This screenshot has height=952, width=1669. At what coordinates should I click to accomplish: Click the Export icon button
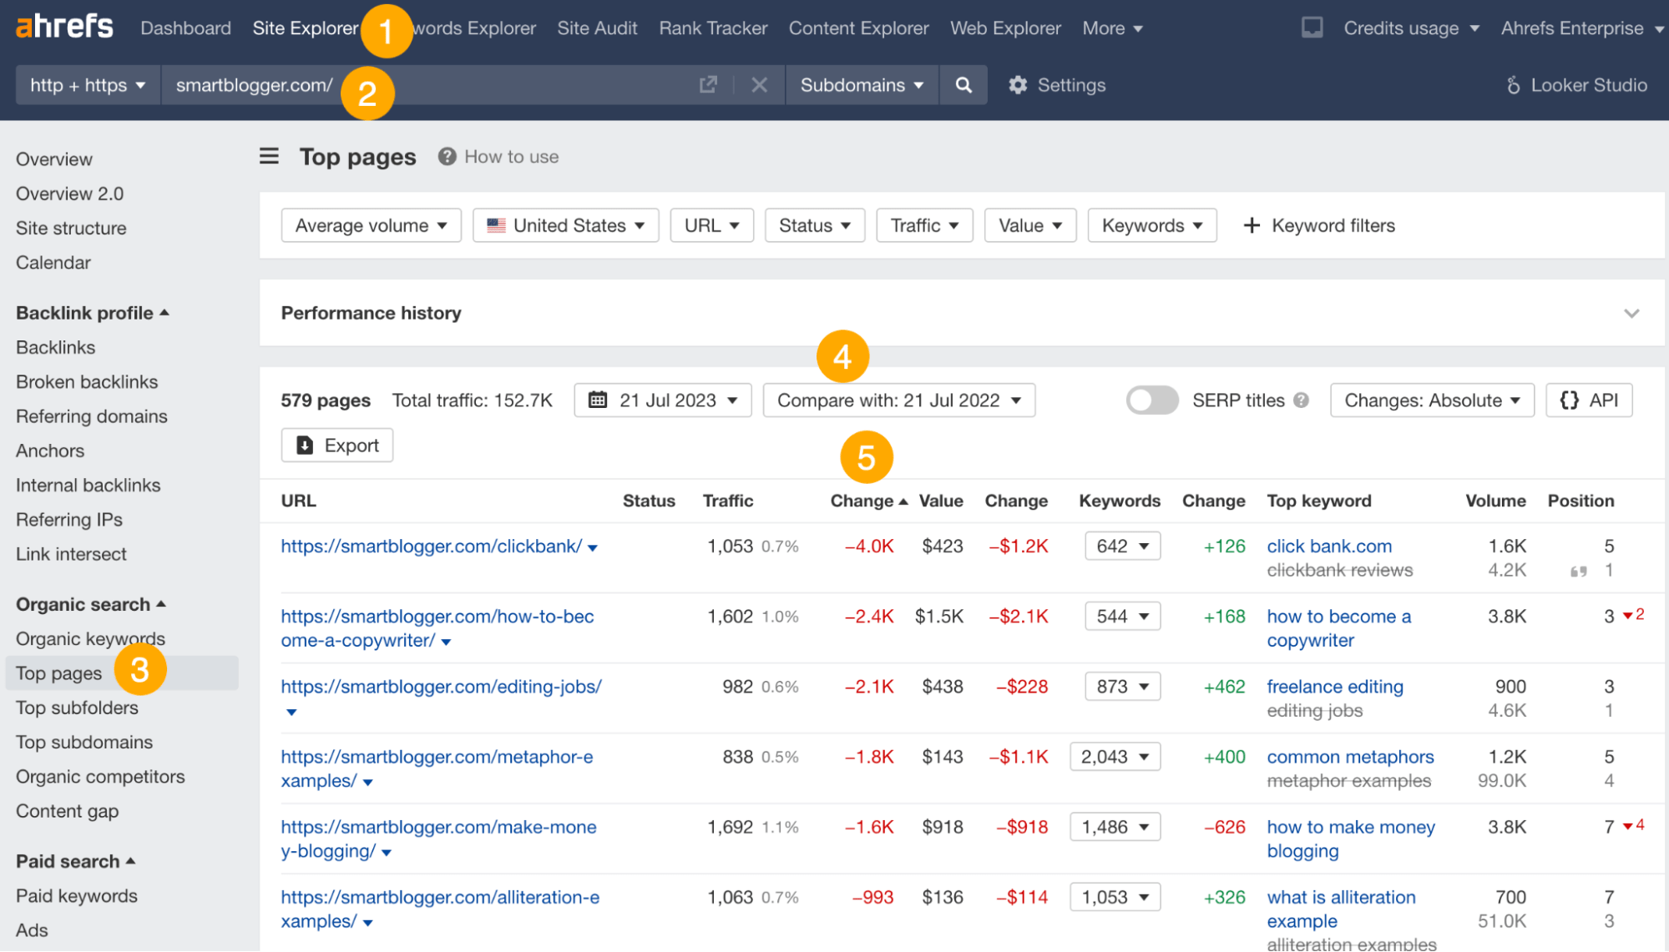[305, 445]
